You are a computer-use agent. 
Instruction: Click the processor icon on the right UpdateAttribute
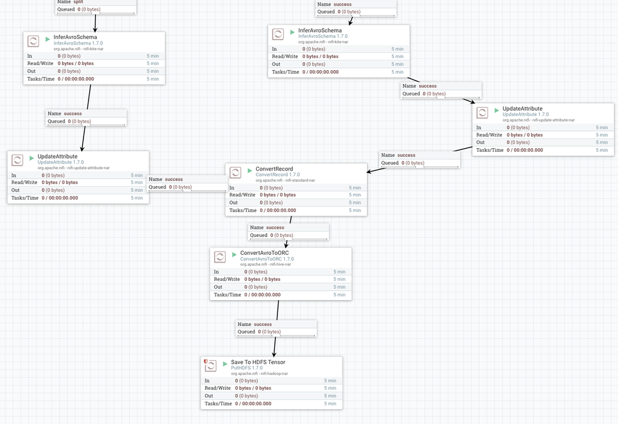click(482, 112)
